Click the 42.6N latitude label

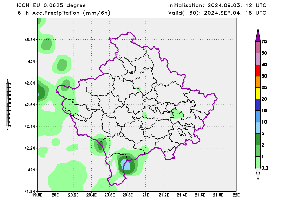tap(30, 105)
